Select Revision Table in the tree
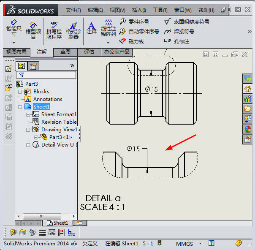Viewport: 255px width, 250px height. click(x=59, y=122)
